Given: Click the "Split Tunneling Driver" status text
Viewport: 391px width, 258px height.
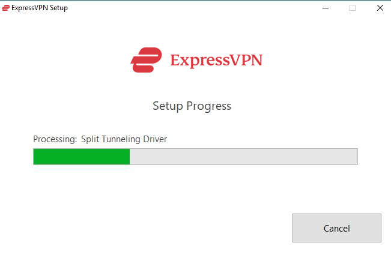Looking at the screenshot, I should point(124,139).
